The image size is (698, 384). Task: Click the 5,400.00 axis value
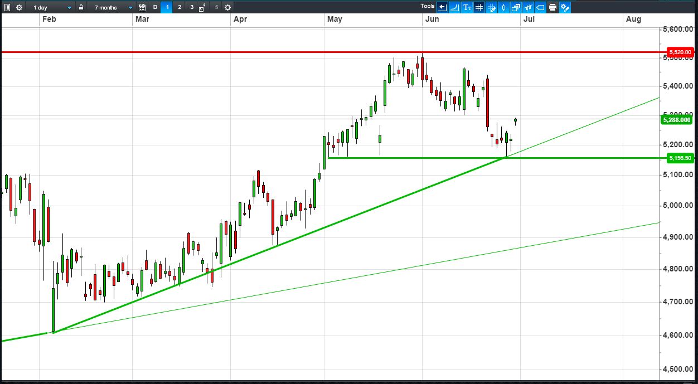pos(678,86)
